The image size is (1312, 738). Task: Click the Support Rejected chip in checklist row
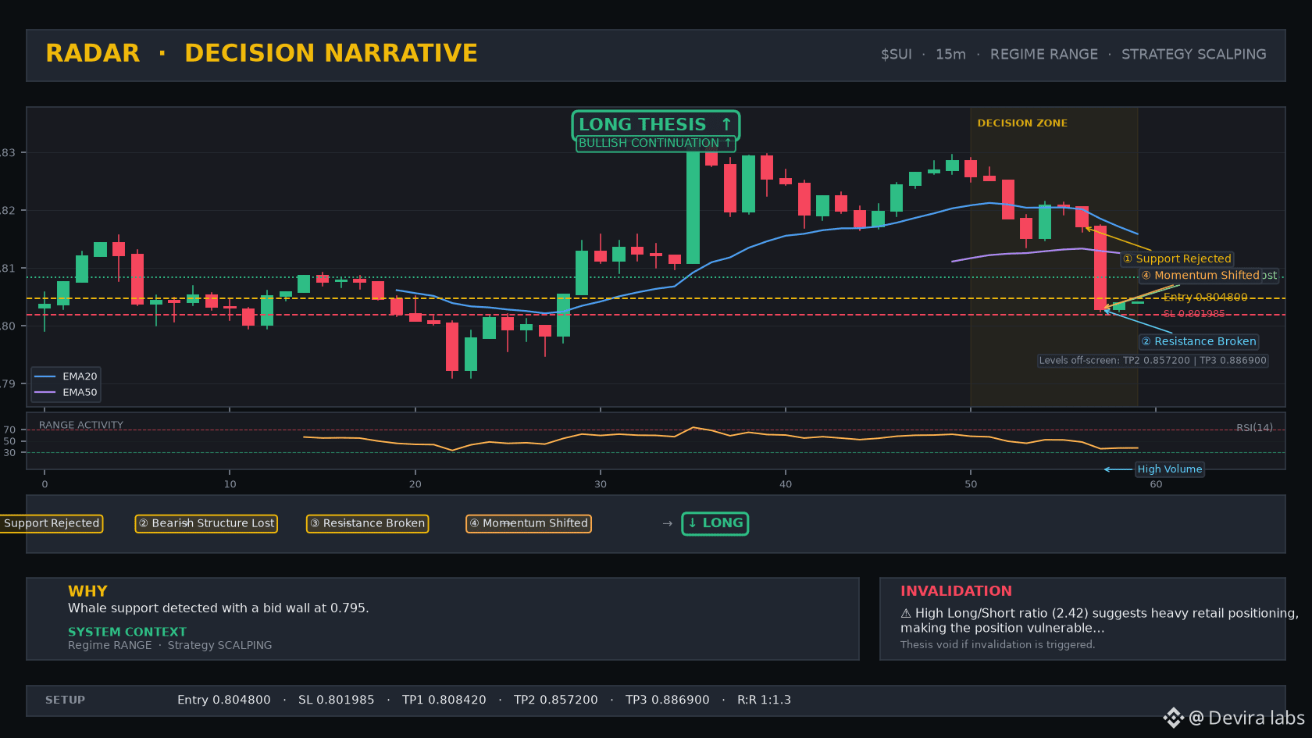[x=52, y=523]
